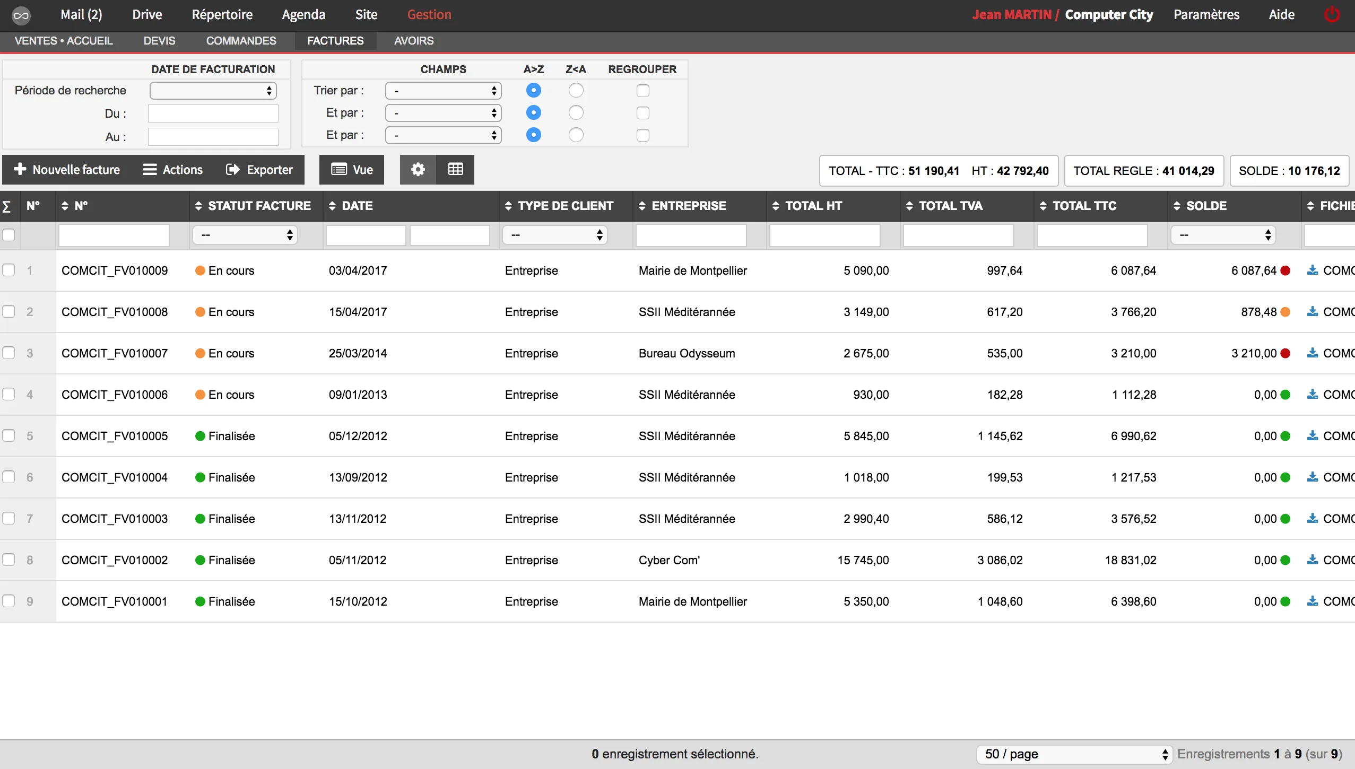Click the N° column sort arrows
The image size is (1355, 769).
pos(65,206)
